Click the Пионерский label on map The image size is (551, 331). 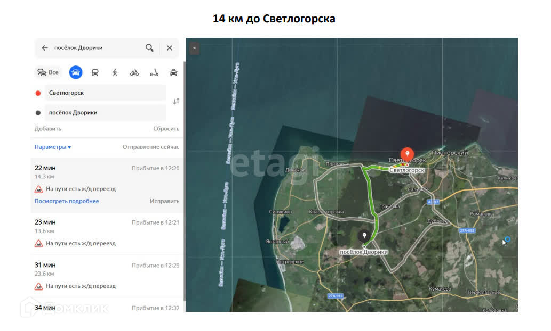[x=450, y=153]
